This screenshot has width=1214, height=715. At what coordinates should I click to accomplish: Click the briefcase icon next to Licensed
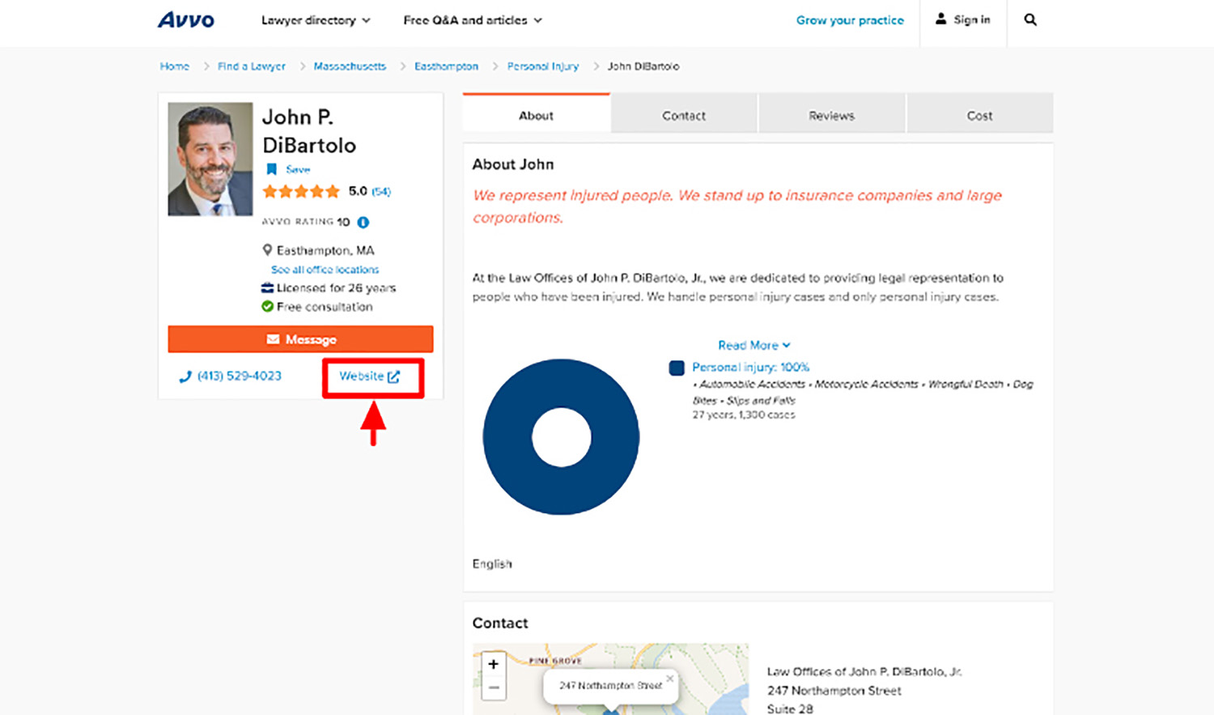point(267,287)
